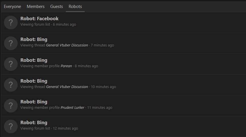Screen dimensions: 246x137
Task: Click the '12 minutes ago' timestamp
Action: [x=66, y=128]
